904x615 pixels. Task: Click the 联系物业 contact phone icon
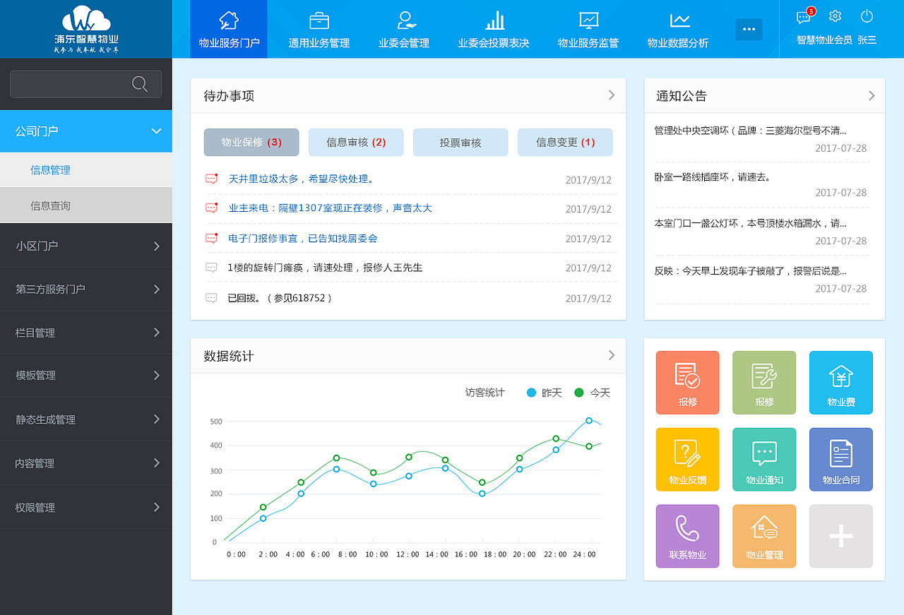tap(687, 535)
